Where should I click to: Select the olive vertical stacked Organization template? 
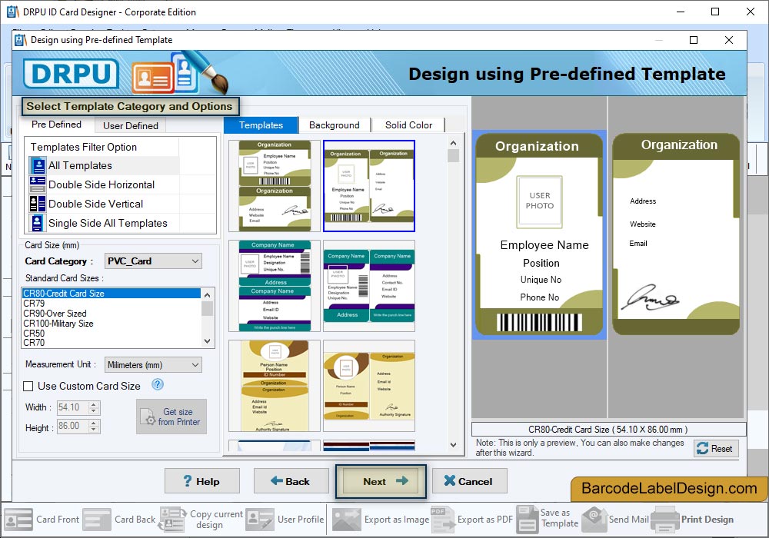tap(275, 186)
